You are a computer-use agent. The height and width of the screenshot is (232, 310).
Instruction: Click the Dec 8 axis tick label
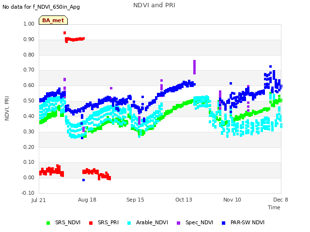coord(280,200)
